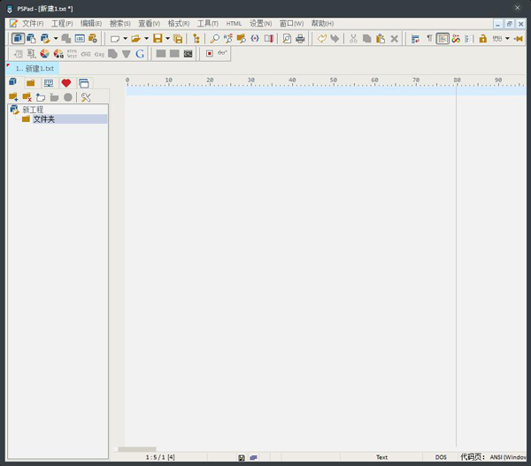Screen dimensions: 531x466
Task: Click the paste clipboard icon
Action: tap(381, 38)
